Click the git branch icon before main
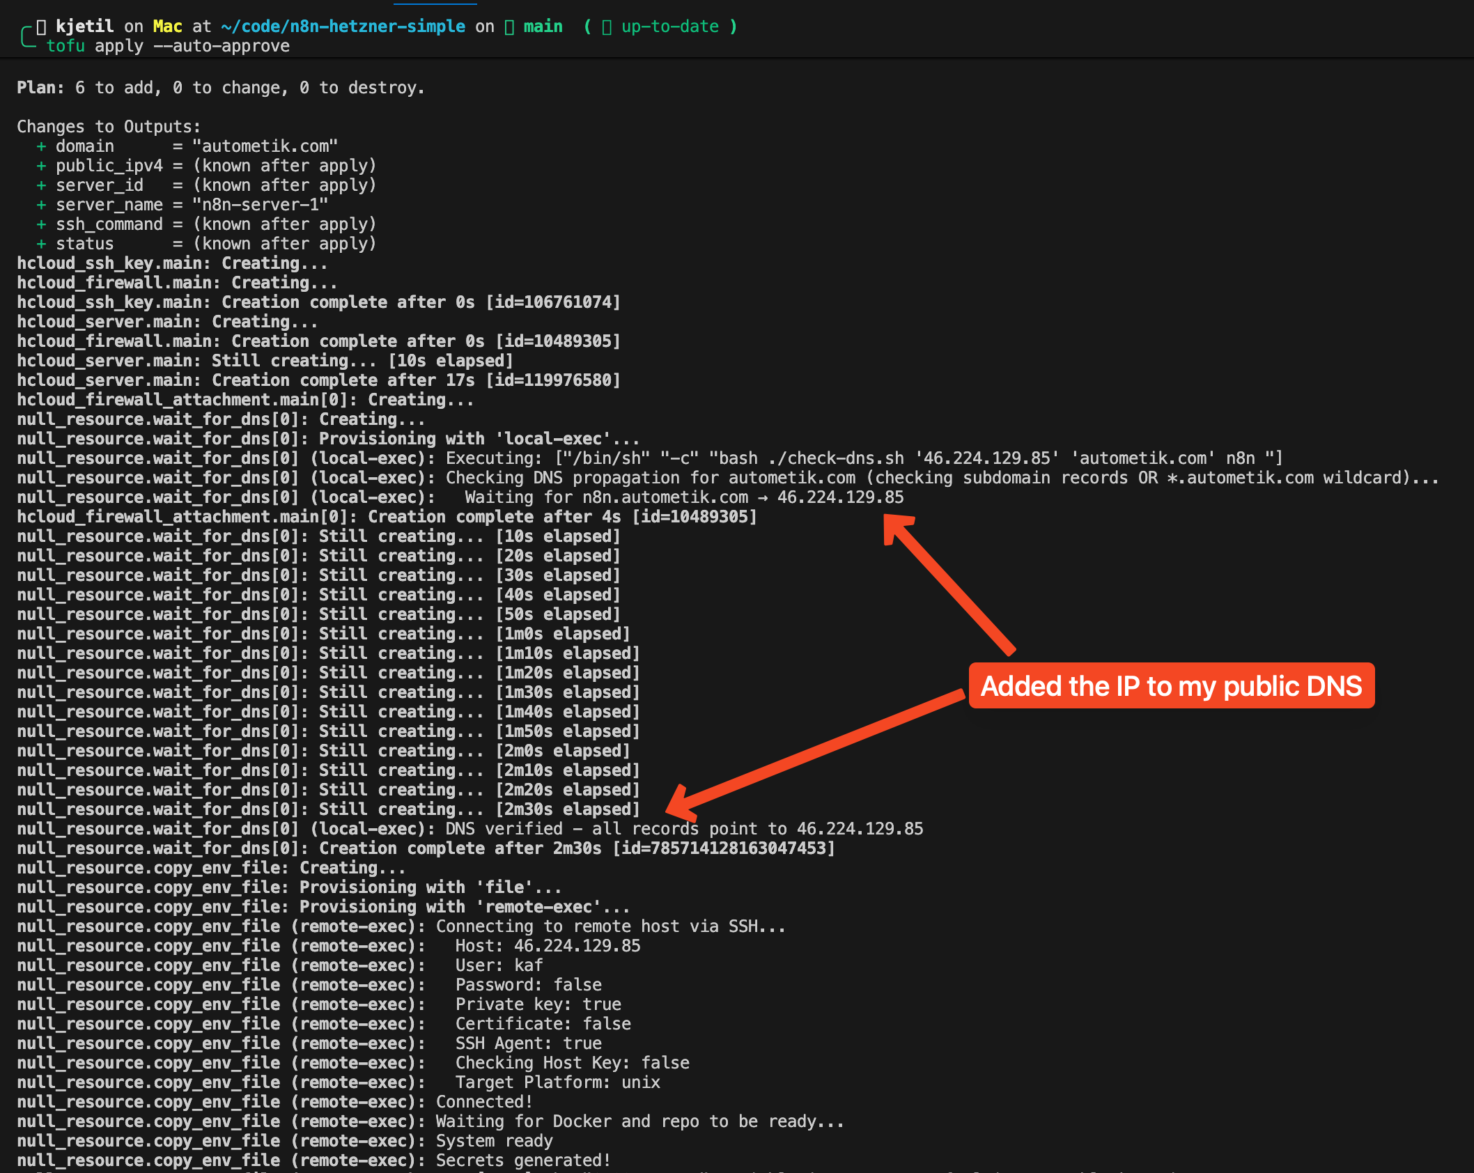Image resolution: width=1474 pixels, height=1173 pixels. pyautogui.click(x=509, y=26)
